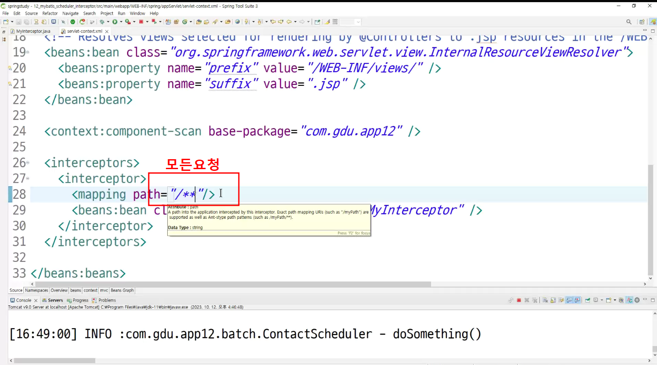Click the Debug bug icon in toolbar

102,22
